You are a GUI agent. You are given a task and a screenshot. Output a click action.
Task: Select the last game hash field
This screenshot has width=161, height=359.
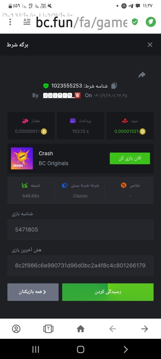tap(80, 265)
